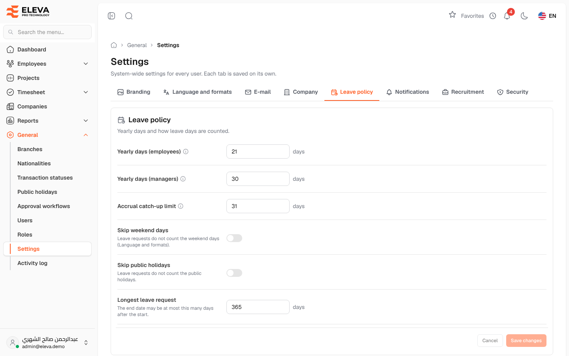Focus the Longest leave request field
Viewport: 569px width, 356px height.
click(x=258, y=307)
